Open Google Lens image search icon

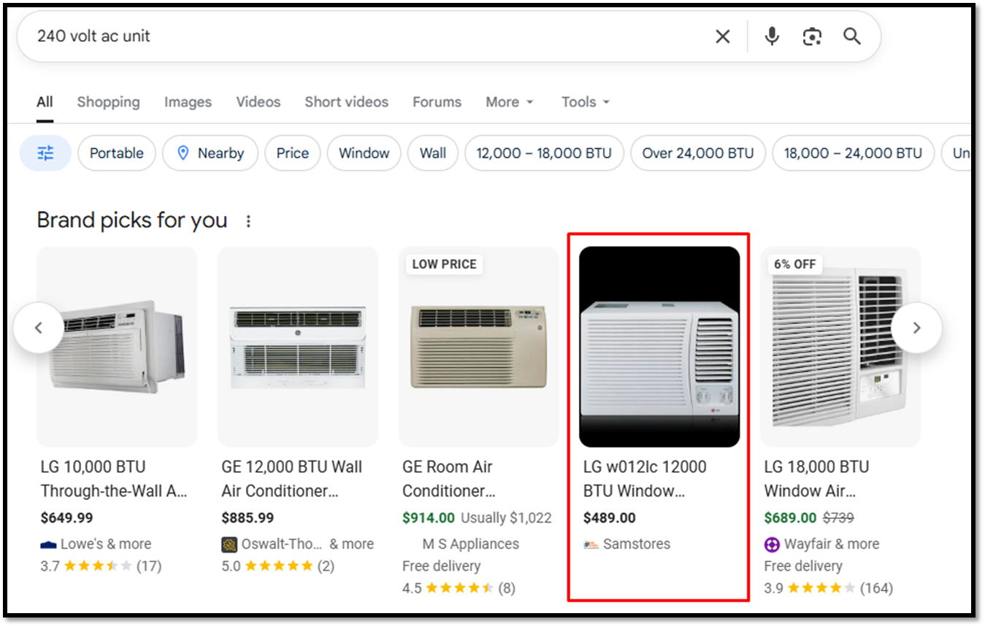[812, 36]
